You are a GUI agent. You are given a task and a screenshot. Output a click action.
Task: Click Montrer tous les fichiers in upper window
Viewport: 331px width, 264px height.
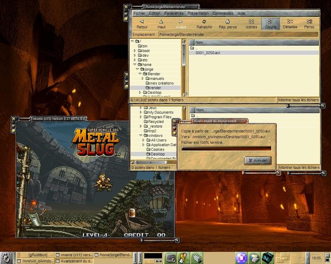[298, 100]
